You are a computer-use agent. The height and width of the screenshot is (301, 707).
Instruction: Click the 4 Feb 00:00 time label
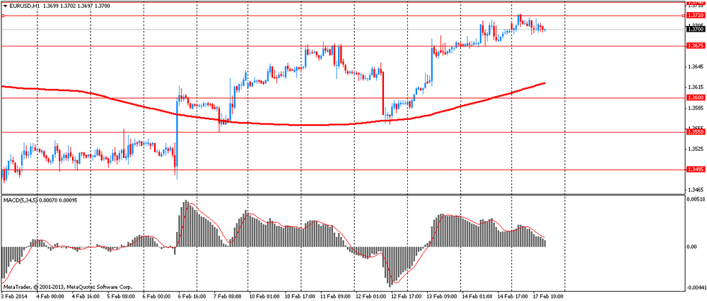click(x=52, y=297)
